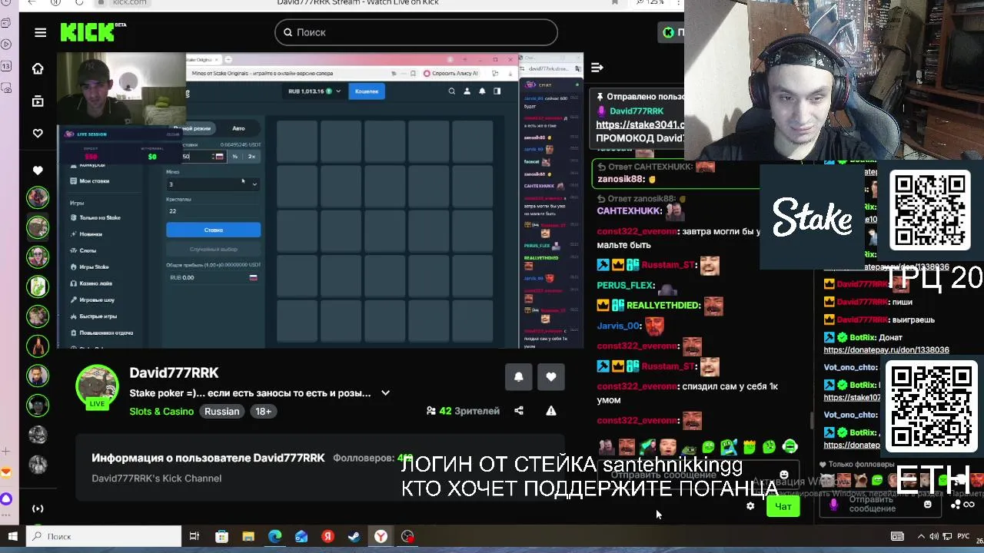Click the David777RRK channel name
Screen dimensions: 984x553
174,373
